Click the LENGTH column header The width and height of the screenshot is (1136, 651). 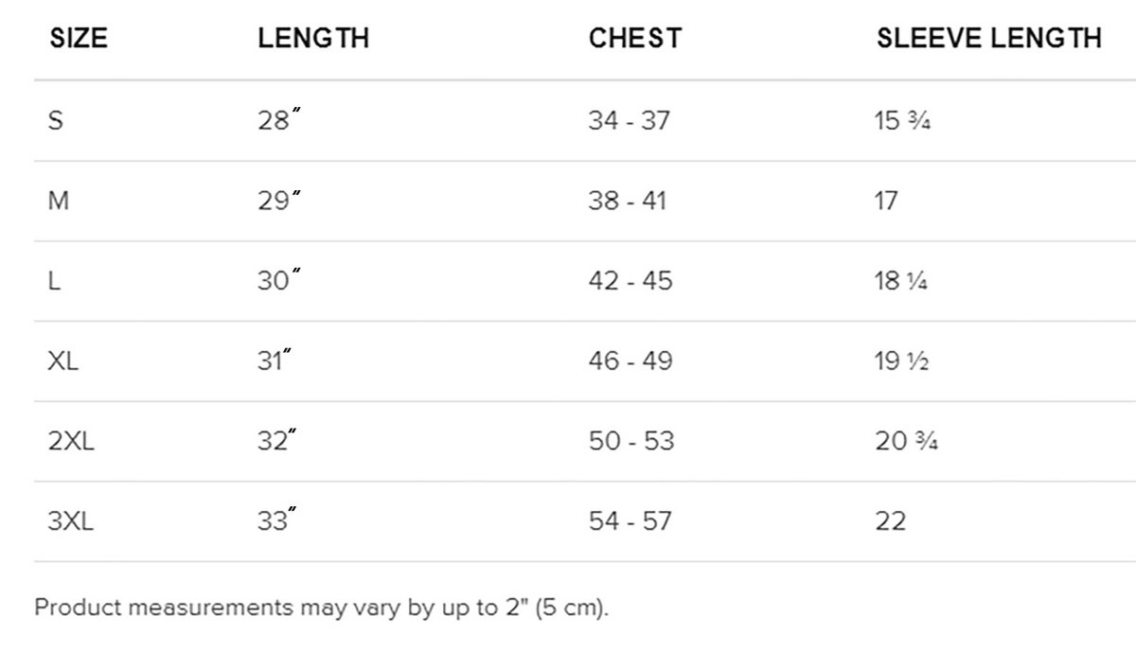[313, 39]
